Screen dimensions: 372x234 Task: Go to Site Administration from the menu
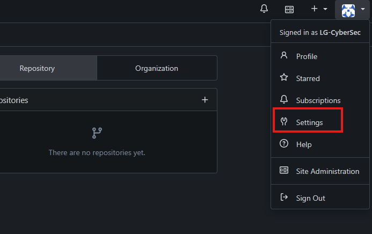(327, 171)
